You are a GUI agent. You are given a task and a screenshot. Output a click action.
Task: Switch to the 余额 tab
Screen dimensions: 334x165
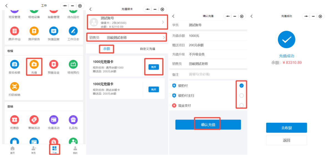(107, 49)
